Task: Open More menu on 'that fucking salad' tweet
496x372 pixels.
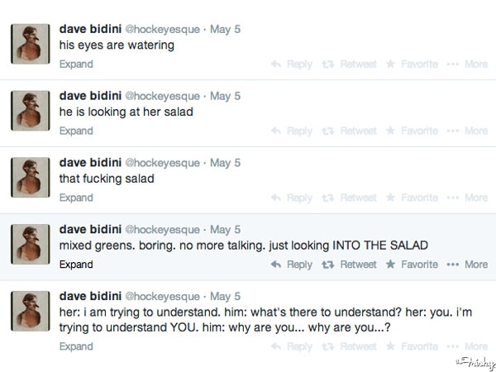Action: coord(469,198)
